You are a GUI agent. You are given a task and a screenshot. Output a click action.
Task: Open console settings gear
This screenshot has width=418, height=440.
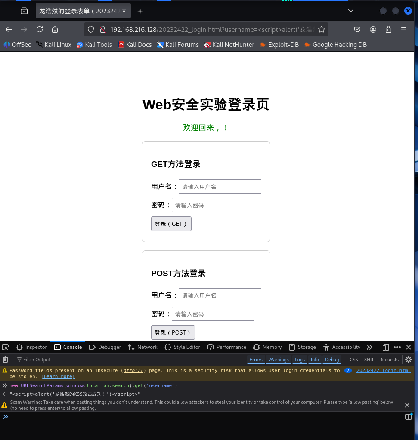tap(409, 360)
